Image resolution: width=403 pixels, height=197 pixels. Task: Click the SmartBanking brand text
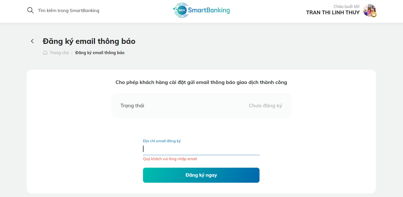(209, 10)
